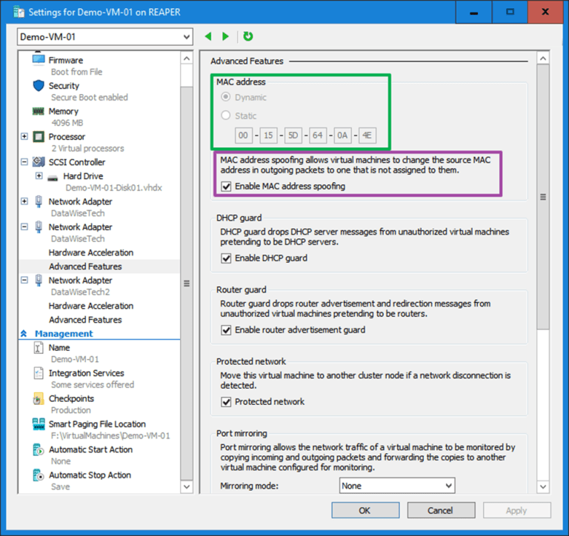This screenshot has height=536, width=569.
Task: Select the Checkpoints icon in Management
Action: [39, 399]
